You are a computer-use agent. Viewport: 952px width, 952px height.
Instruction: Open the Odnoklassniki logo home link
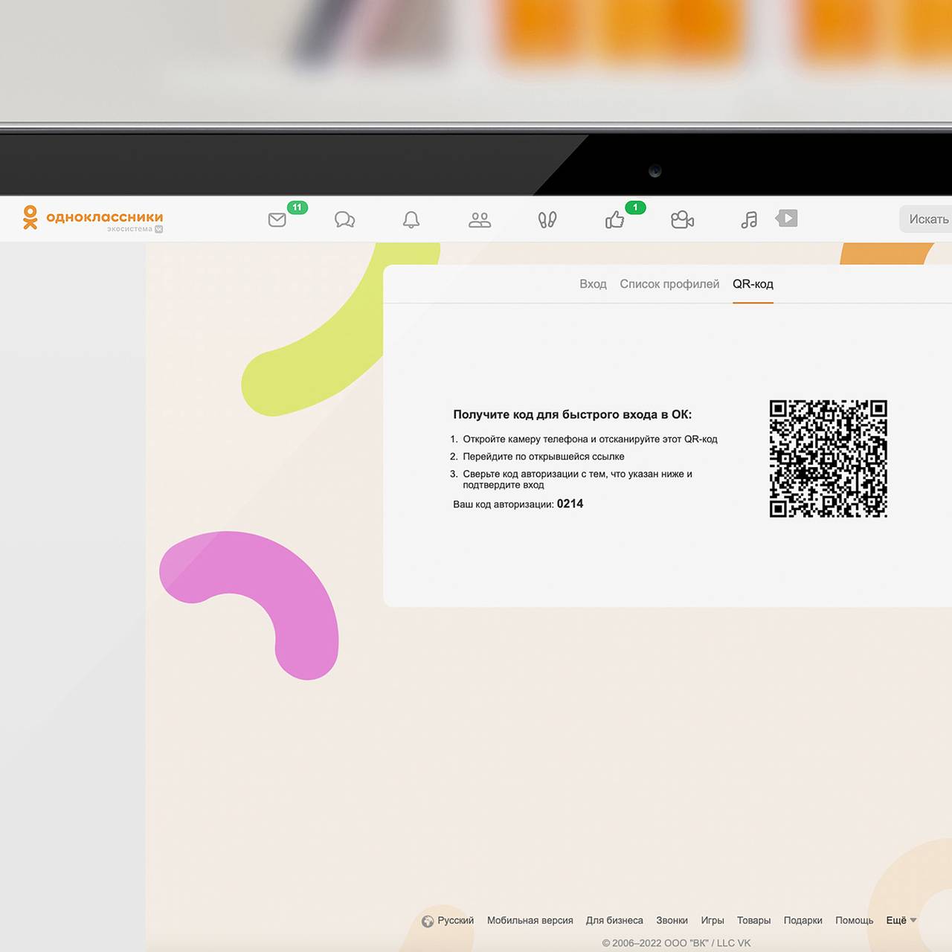point(93,218)
